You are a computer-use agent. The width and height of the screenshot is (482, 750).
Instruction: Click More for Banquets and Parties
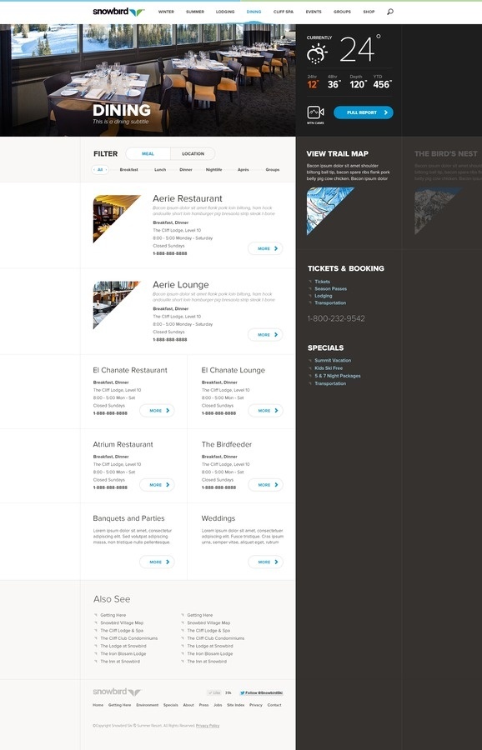pos(157,562)
